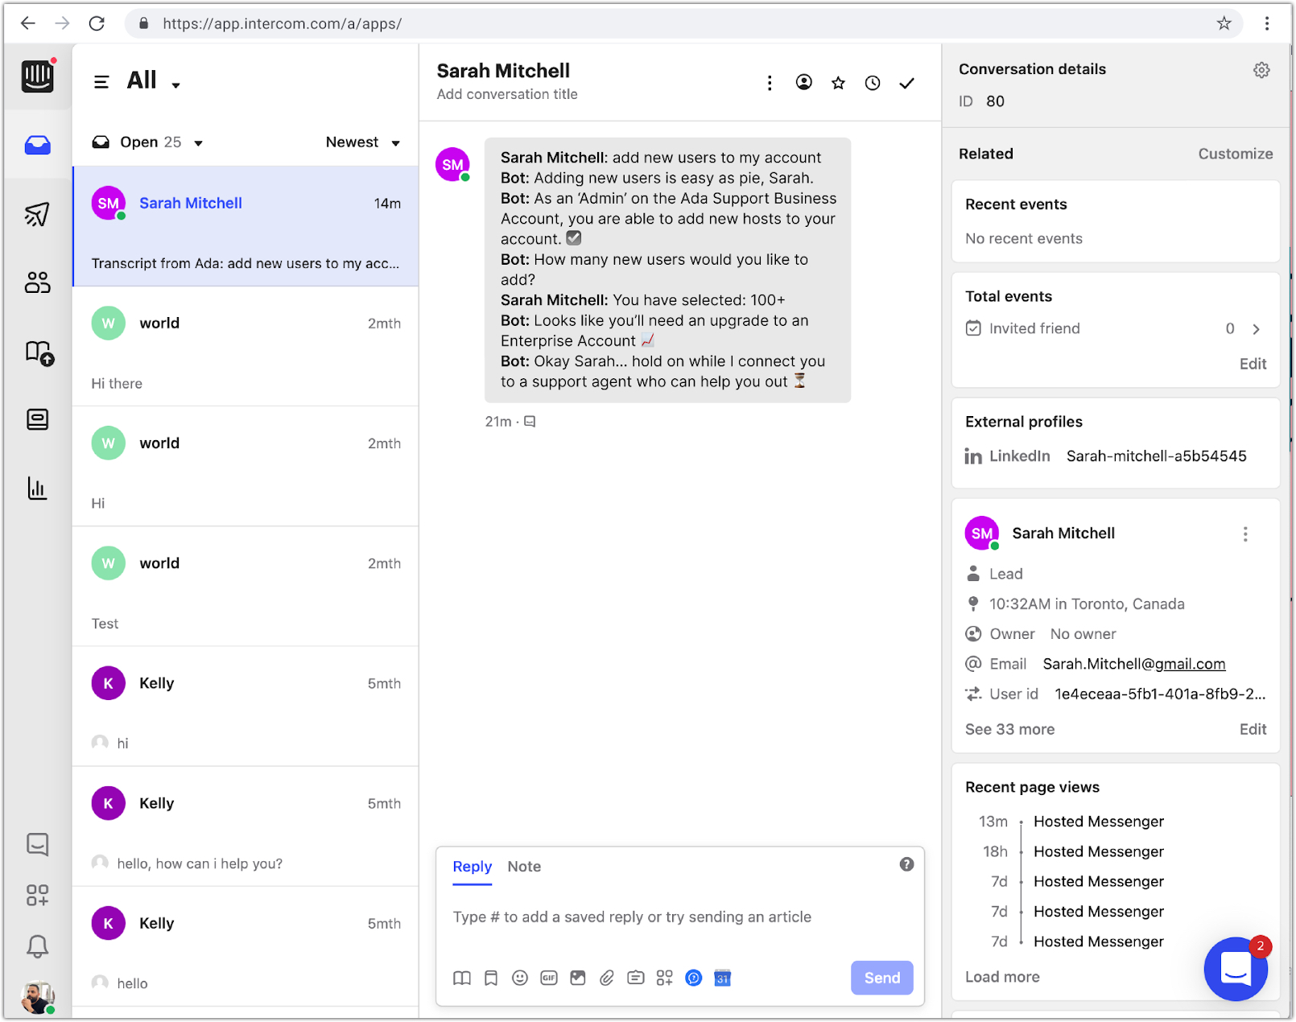Toggle the inbox list hamburger menu
The image size is (1296, 1022).
pyautogui.click(x=101, y=81)
